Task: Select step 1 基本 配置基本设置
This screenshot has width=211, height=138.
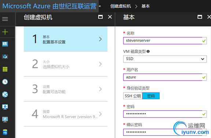Action: [66, 39]
